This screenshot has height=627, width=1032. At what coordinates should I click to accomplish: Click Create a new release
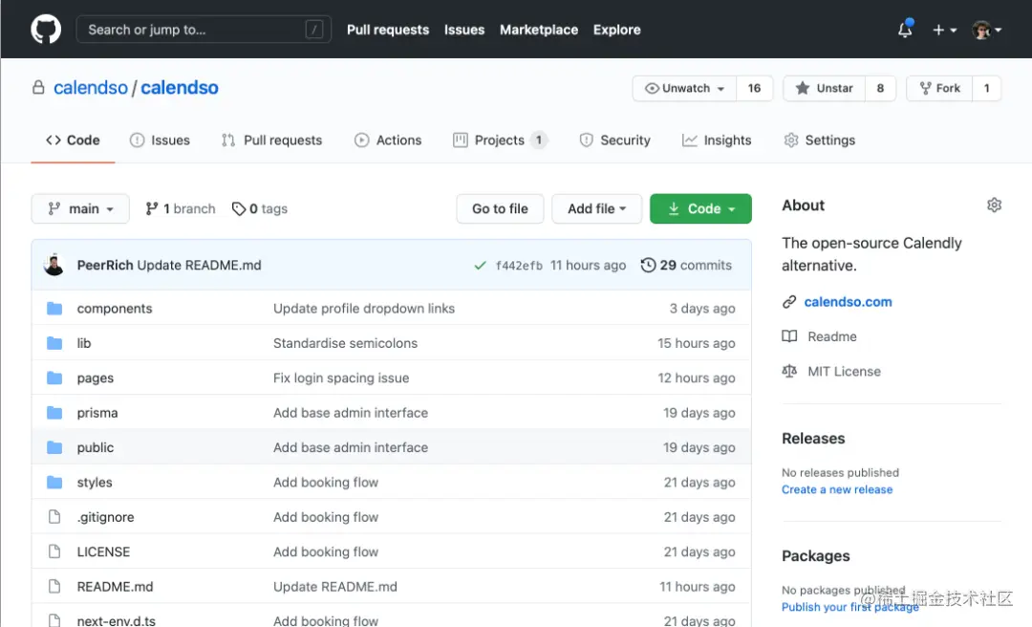pyautogui.click(x=837, y=489)
